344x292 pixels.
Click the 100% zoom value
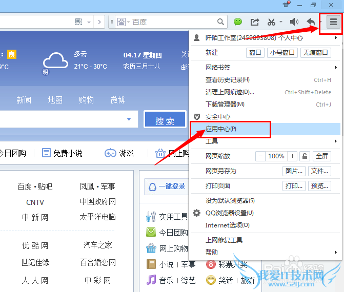tap(276, 156)
